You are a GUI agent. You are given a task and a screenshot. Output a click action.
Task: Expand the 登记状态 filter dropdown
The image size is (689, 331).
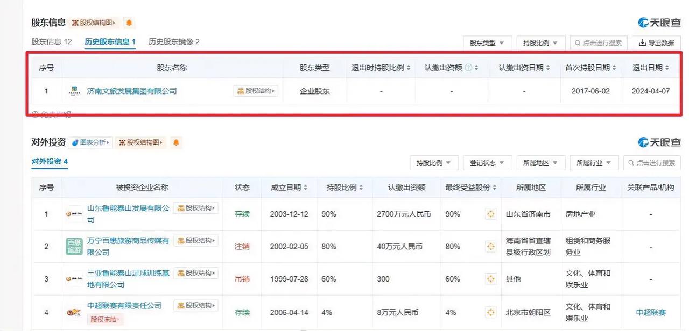487,162
